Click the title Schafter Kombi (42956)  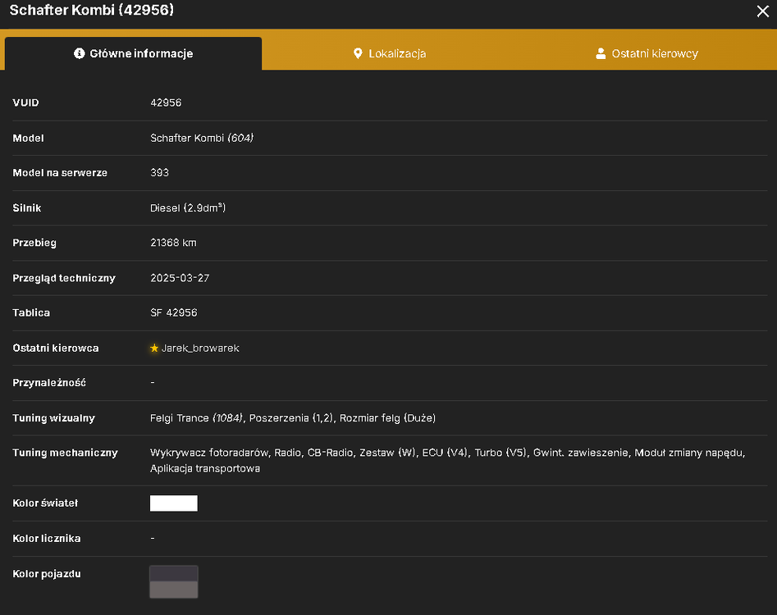(x=92, y=10)
